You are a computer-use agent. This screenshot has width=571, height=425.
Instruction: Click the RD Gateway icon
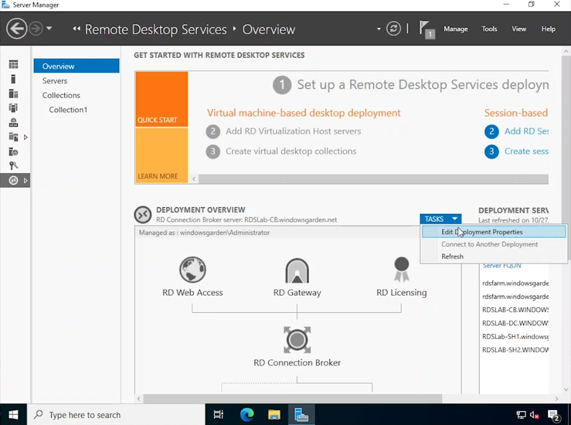[297, 271]
